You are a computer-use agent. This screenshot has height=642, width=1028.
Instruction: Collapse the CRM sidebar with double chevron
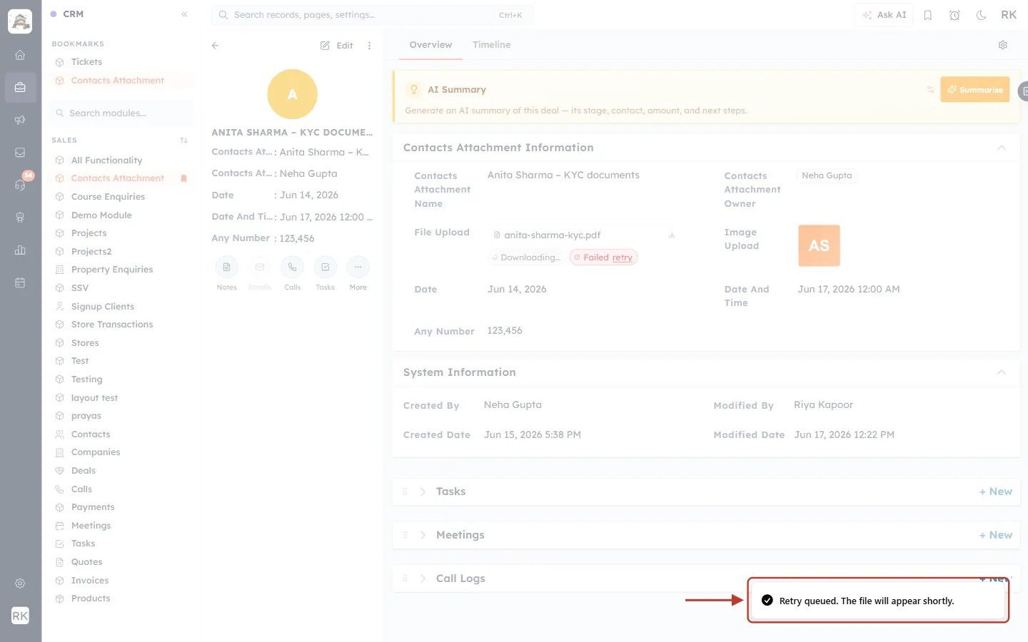pyautogui.click(x=184, y=14)
